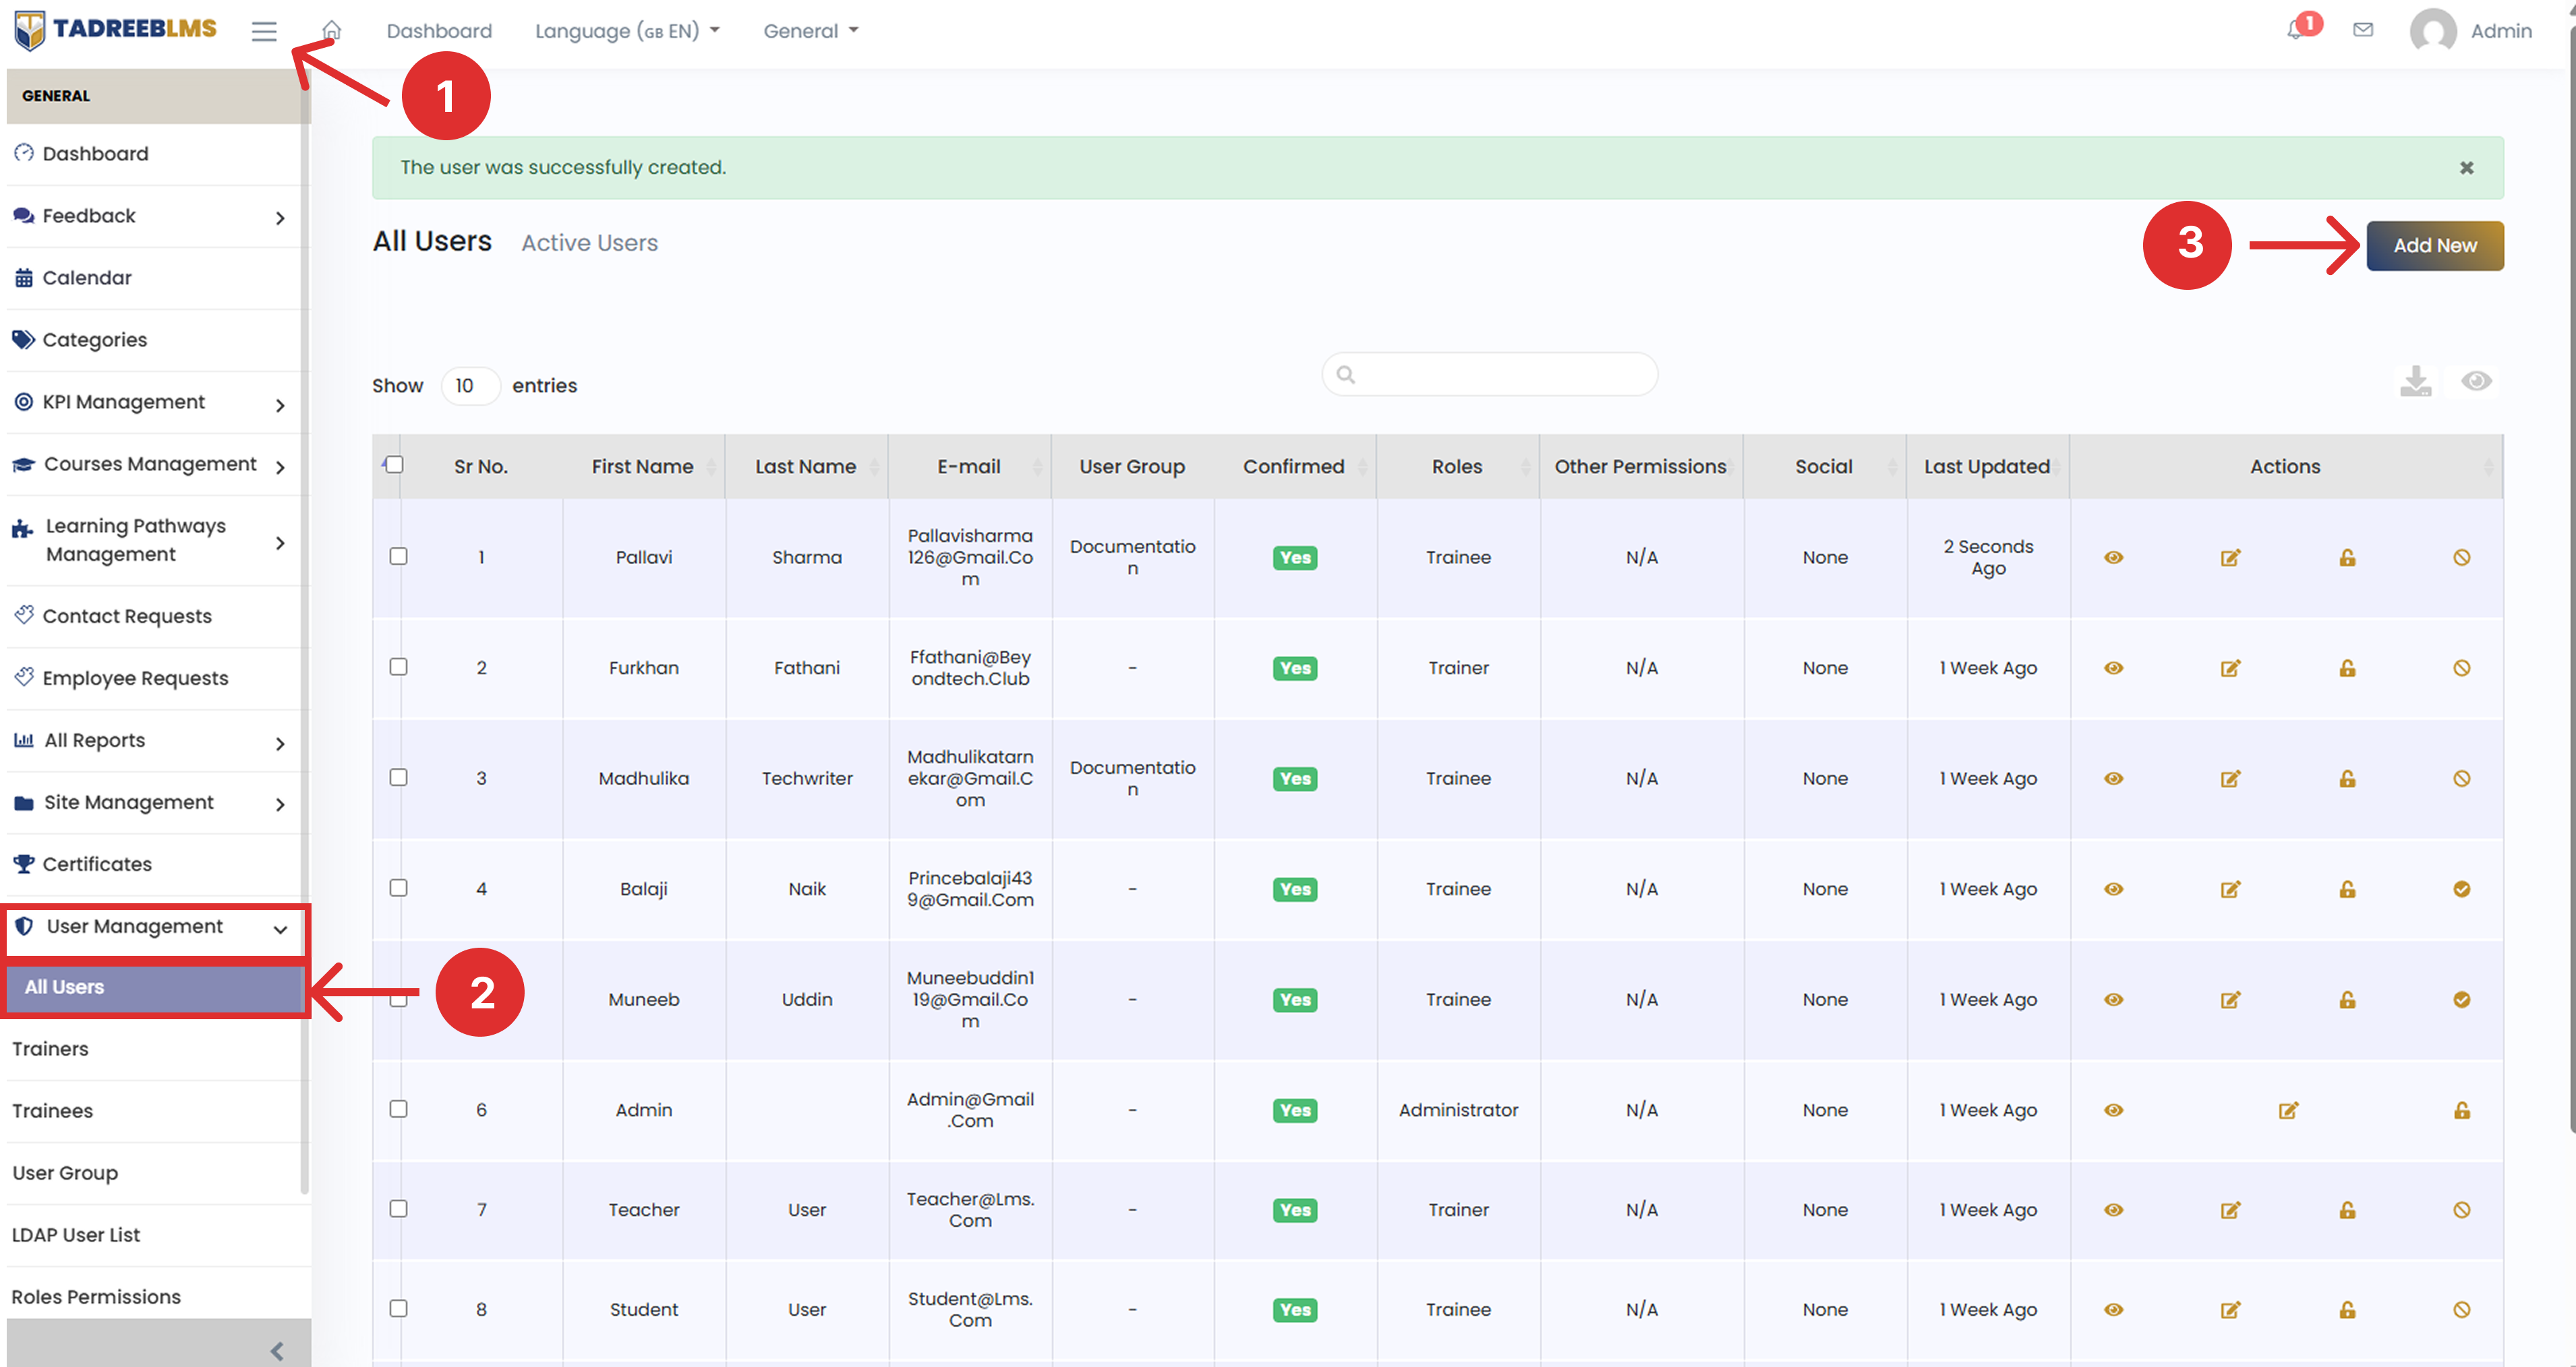Edit Student User's record
The height and width of the screenshot is (1367, 2576).
(x=2231, y=1310)
